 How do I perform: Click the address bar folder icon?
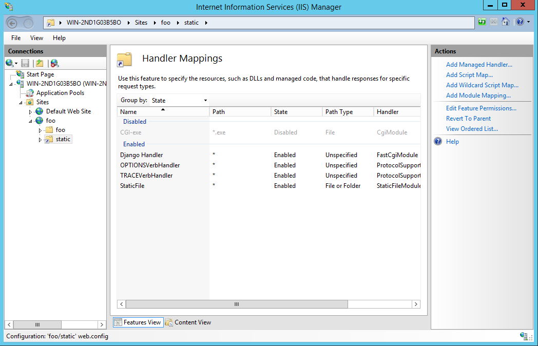[x=51, y=23]
